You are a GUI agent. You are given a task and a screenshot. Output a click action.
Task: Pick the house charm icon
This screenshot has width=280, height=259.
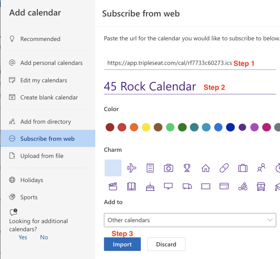(206, 168)
